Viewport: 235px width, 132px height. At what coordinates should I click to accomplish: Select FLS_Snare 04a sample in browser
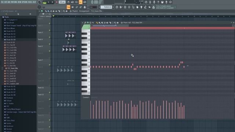[x=12, y=68]
